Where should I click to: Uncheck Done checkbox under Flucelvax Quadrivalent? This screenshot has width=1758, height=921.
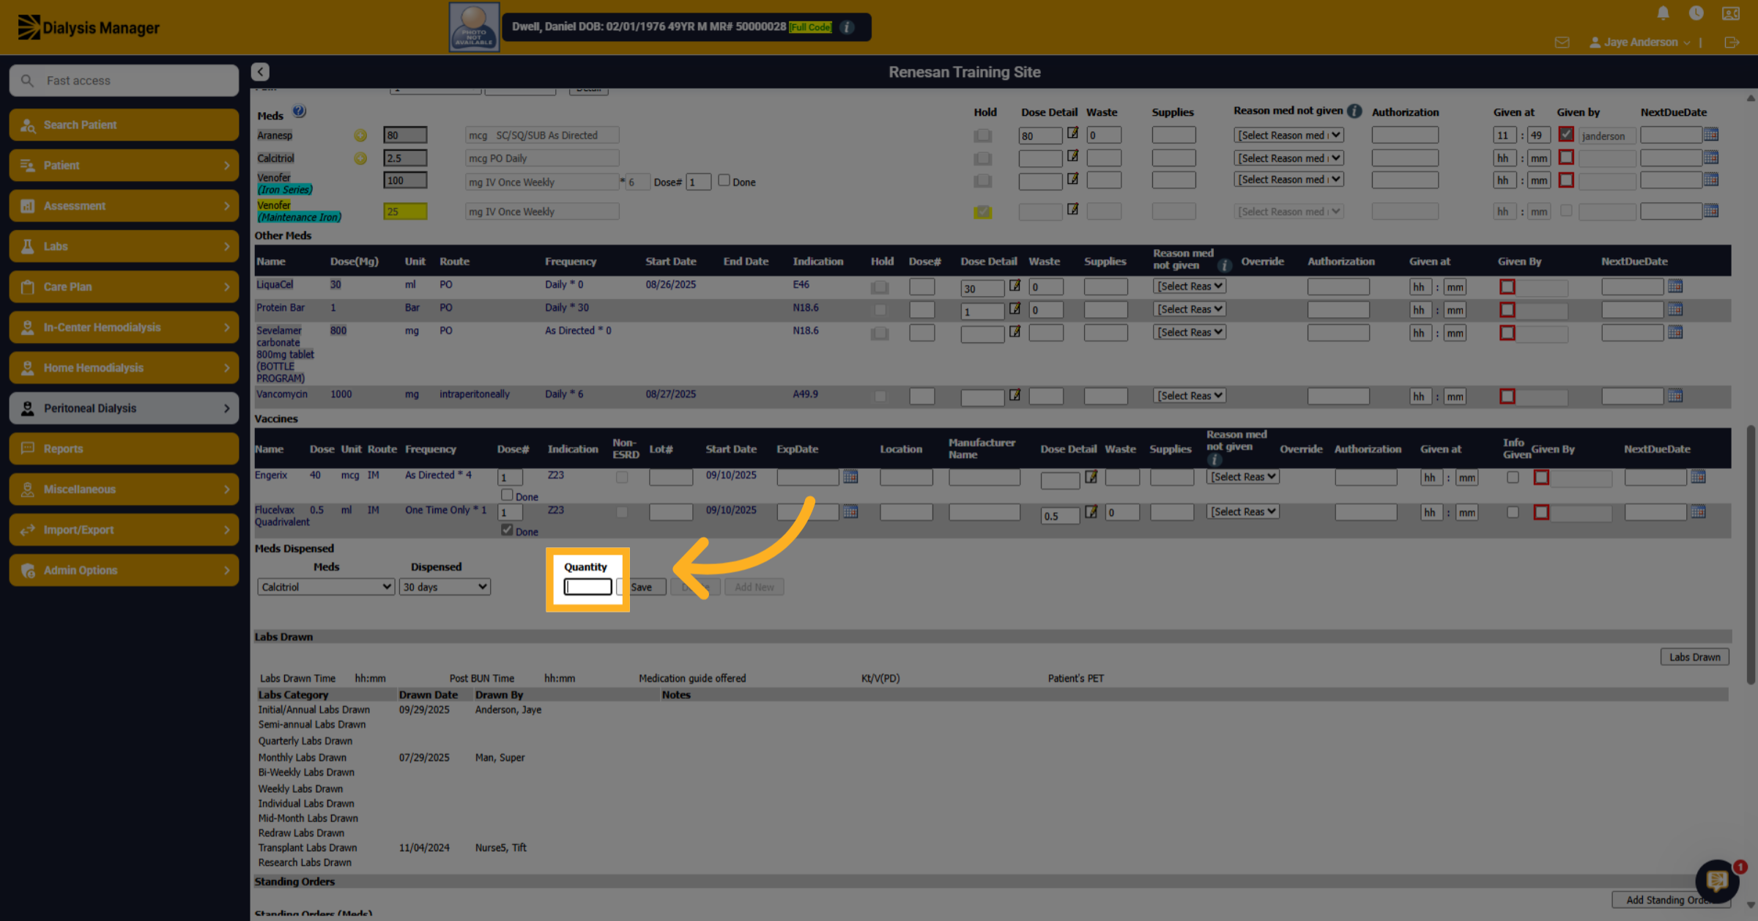(x=507, y=530)
